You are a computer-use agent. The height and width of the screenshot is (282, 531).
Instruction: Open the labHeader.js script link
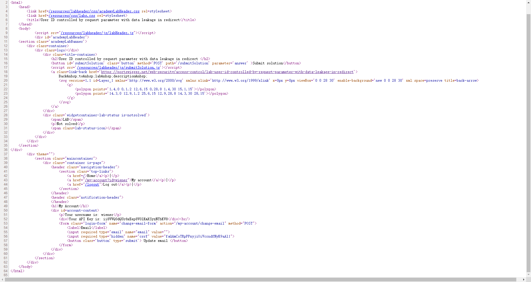[x=97, y=33]
